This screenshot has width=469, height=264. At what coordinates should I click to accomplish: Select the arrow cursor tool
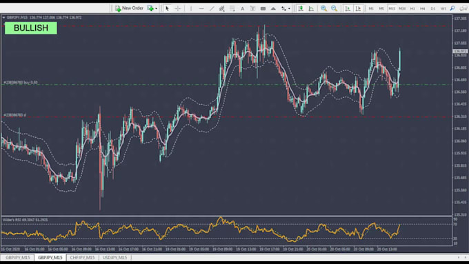tap(167, 9)
